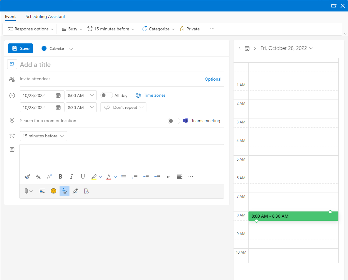Open the 8:00 AM start time dropdown
The height and width of the screenshot is (280, 348).
(92, 96)
